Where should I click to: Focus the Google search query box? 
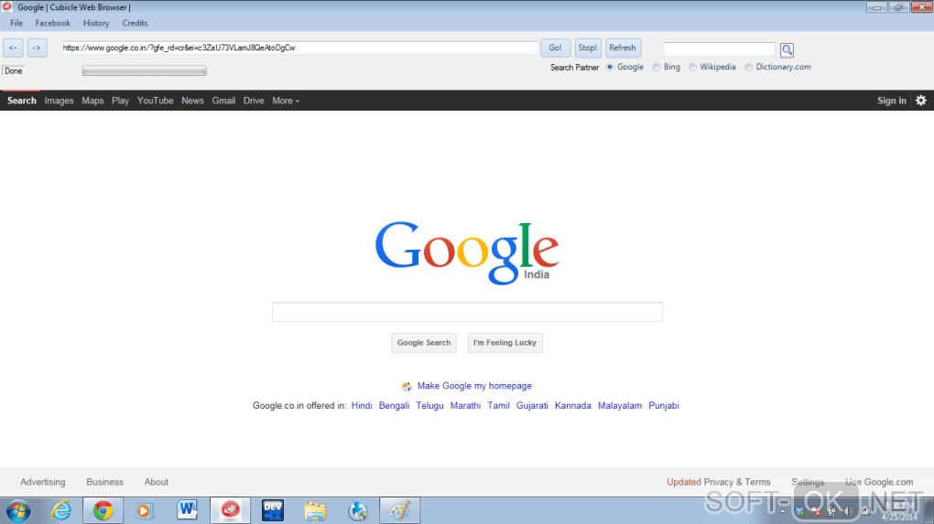pyautogui.click(x=467, y=312)
